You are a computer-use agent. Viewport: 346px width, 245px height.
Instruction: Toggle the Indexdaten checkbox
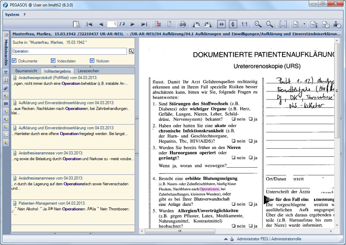pyautogui.click(x=53, y=61)
